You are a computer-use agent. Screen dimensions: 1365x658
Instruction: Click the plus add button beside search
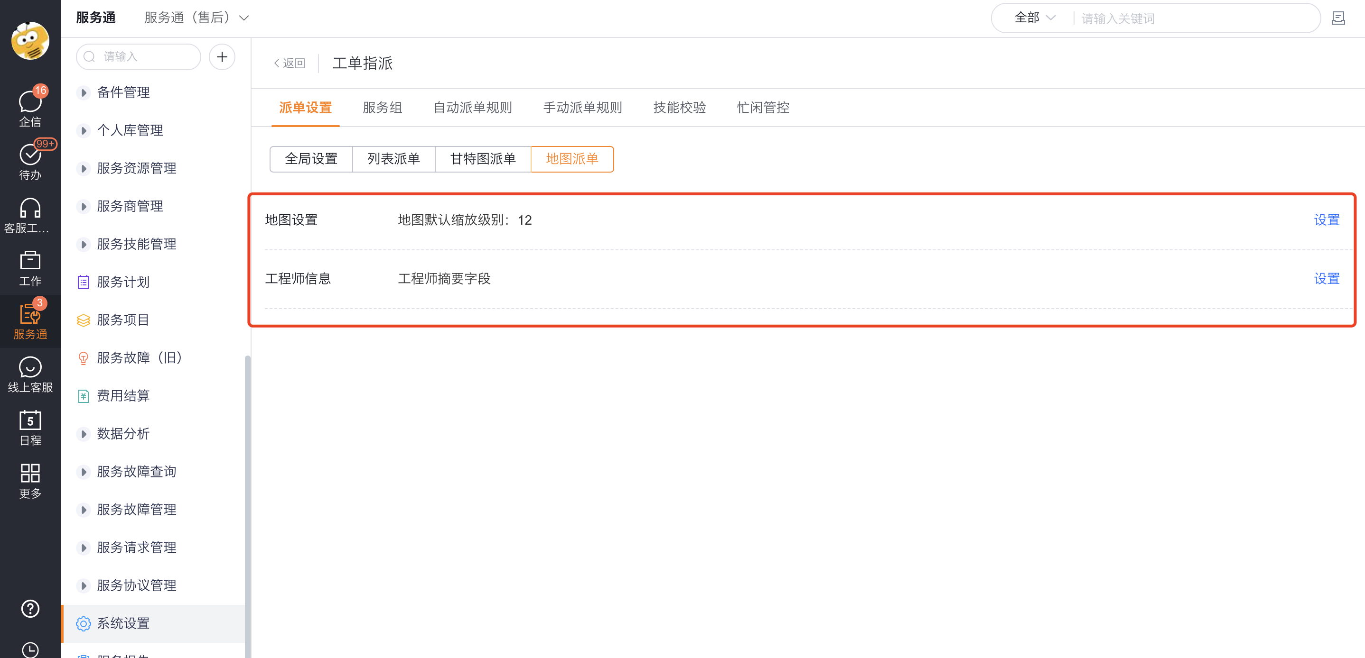coord(222,56)
